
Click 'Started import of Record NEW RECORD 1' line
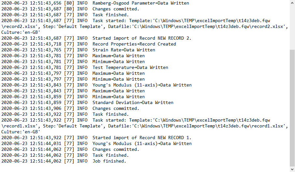pos(142,138)
